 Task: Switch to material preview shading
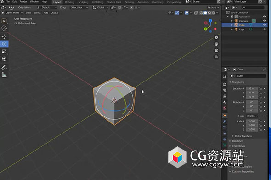click(x=209, y=13)
